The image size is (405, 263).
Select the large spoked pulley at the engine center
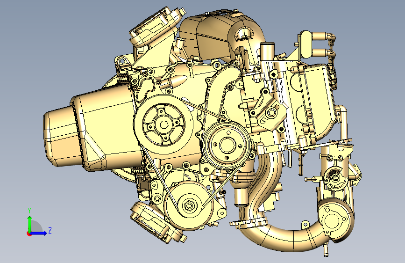163,124
